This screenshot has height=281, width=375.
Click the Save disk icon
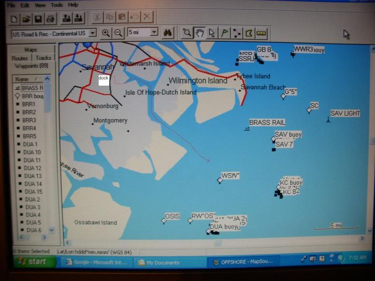click(x=38, y=18)
